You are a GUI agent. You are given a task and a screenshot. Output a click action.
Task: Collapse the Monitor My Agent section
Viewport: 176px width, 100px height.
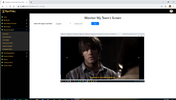(x=27, y=30)
